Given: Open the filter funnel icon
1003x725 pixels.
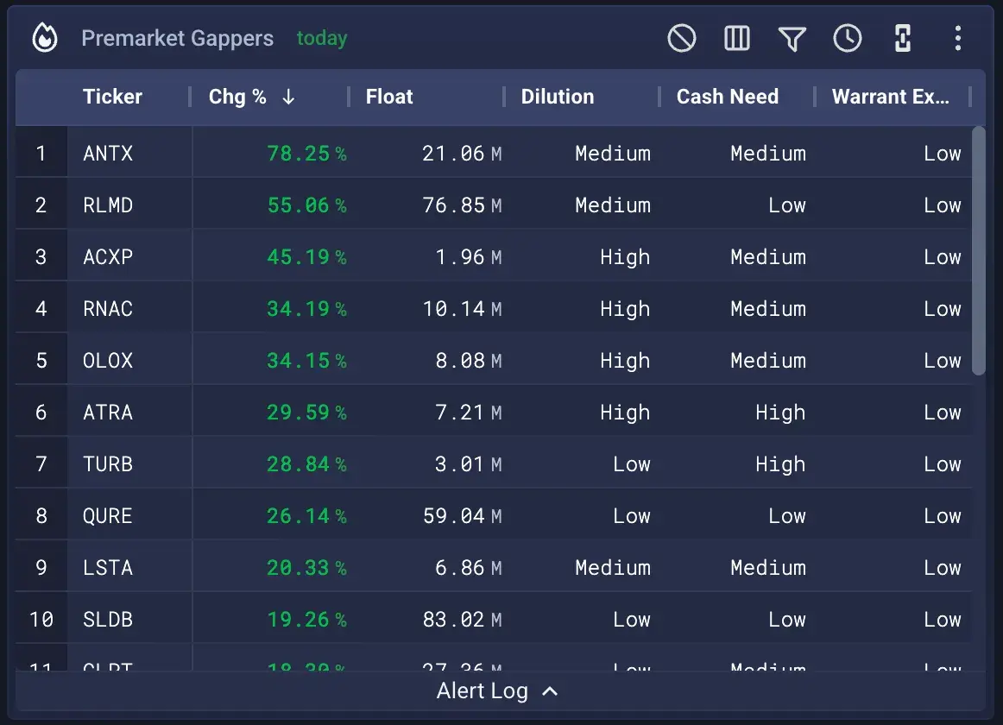Looking at the screenshot, I should [792, 38].
